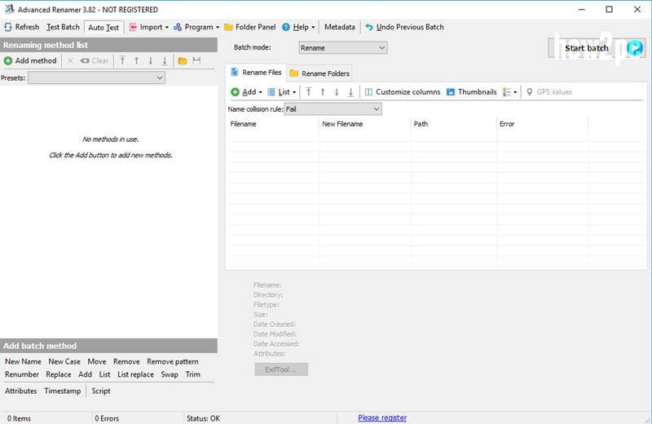
Task: Move method to top arrow icon
Action: click(x=122, y=61)
